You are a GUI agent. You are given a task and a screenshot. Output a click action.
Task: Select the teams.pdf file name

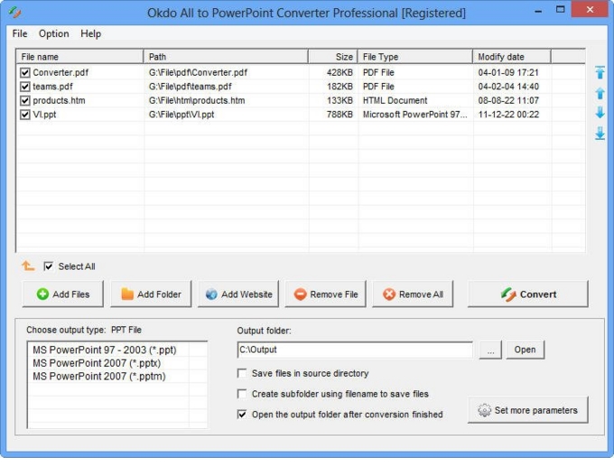pos(53,87)
